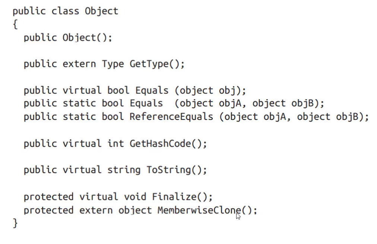The image size is (377, 244).
Task: Click the MemberwiseClone method name
Action: [199, 210]
